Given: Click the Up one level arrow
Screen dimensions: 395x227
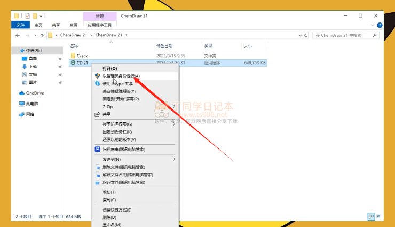Looking at the screenshot, I should (42, 35).
